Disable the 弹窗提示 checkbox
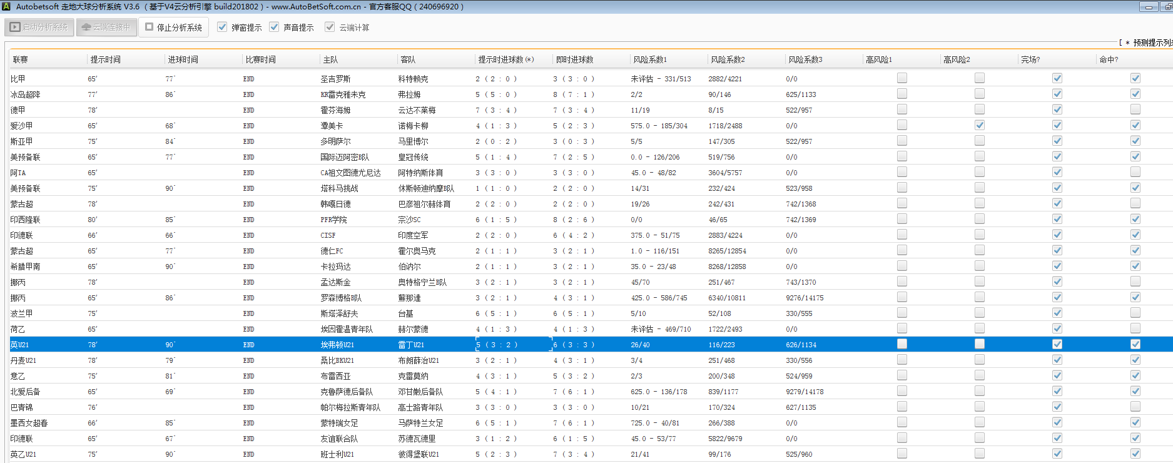1173x463 pixels. 222,27
